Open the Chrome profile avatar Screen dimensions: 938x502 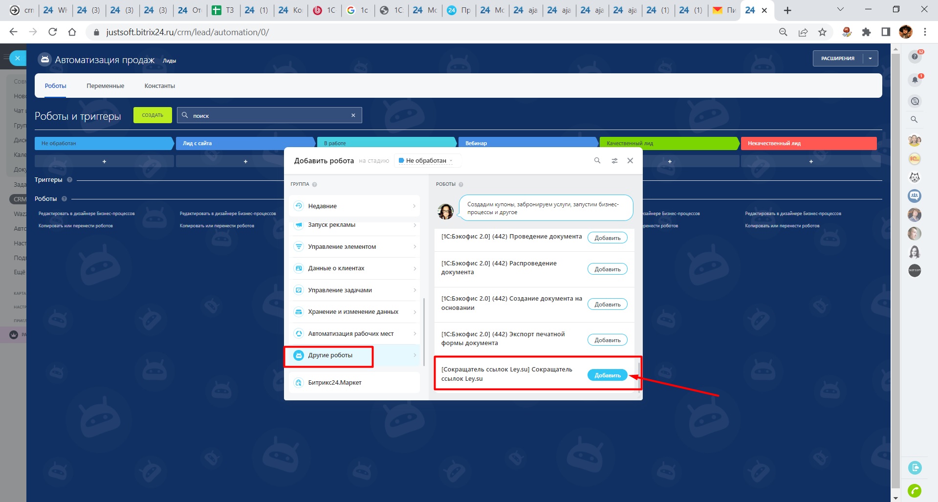tap(905, 32)
